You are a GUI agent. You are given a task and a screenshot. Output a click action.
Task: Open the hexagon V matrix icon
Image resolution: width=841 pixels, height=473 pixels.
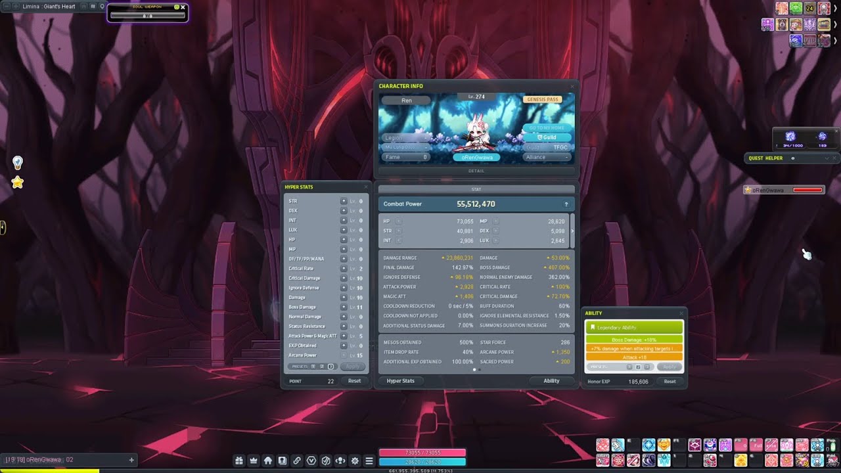[311, 461]
